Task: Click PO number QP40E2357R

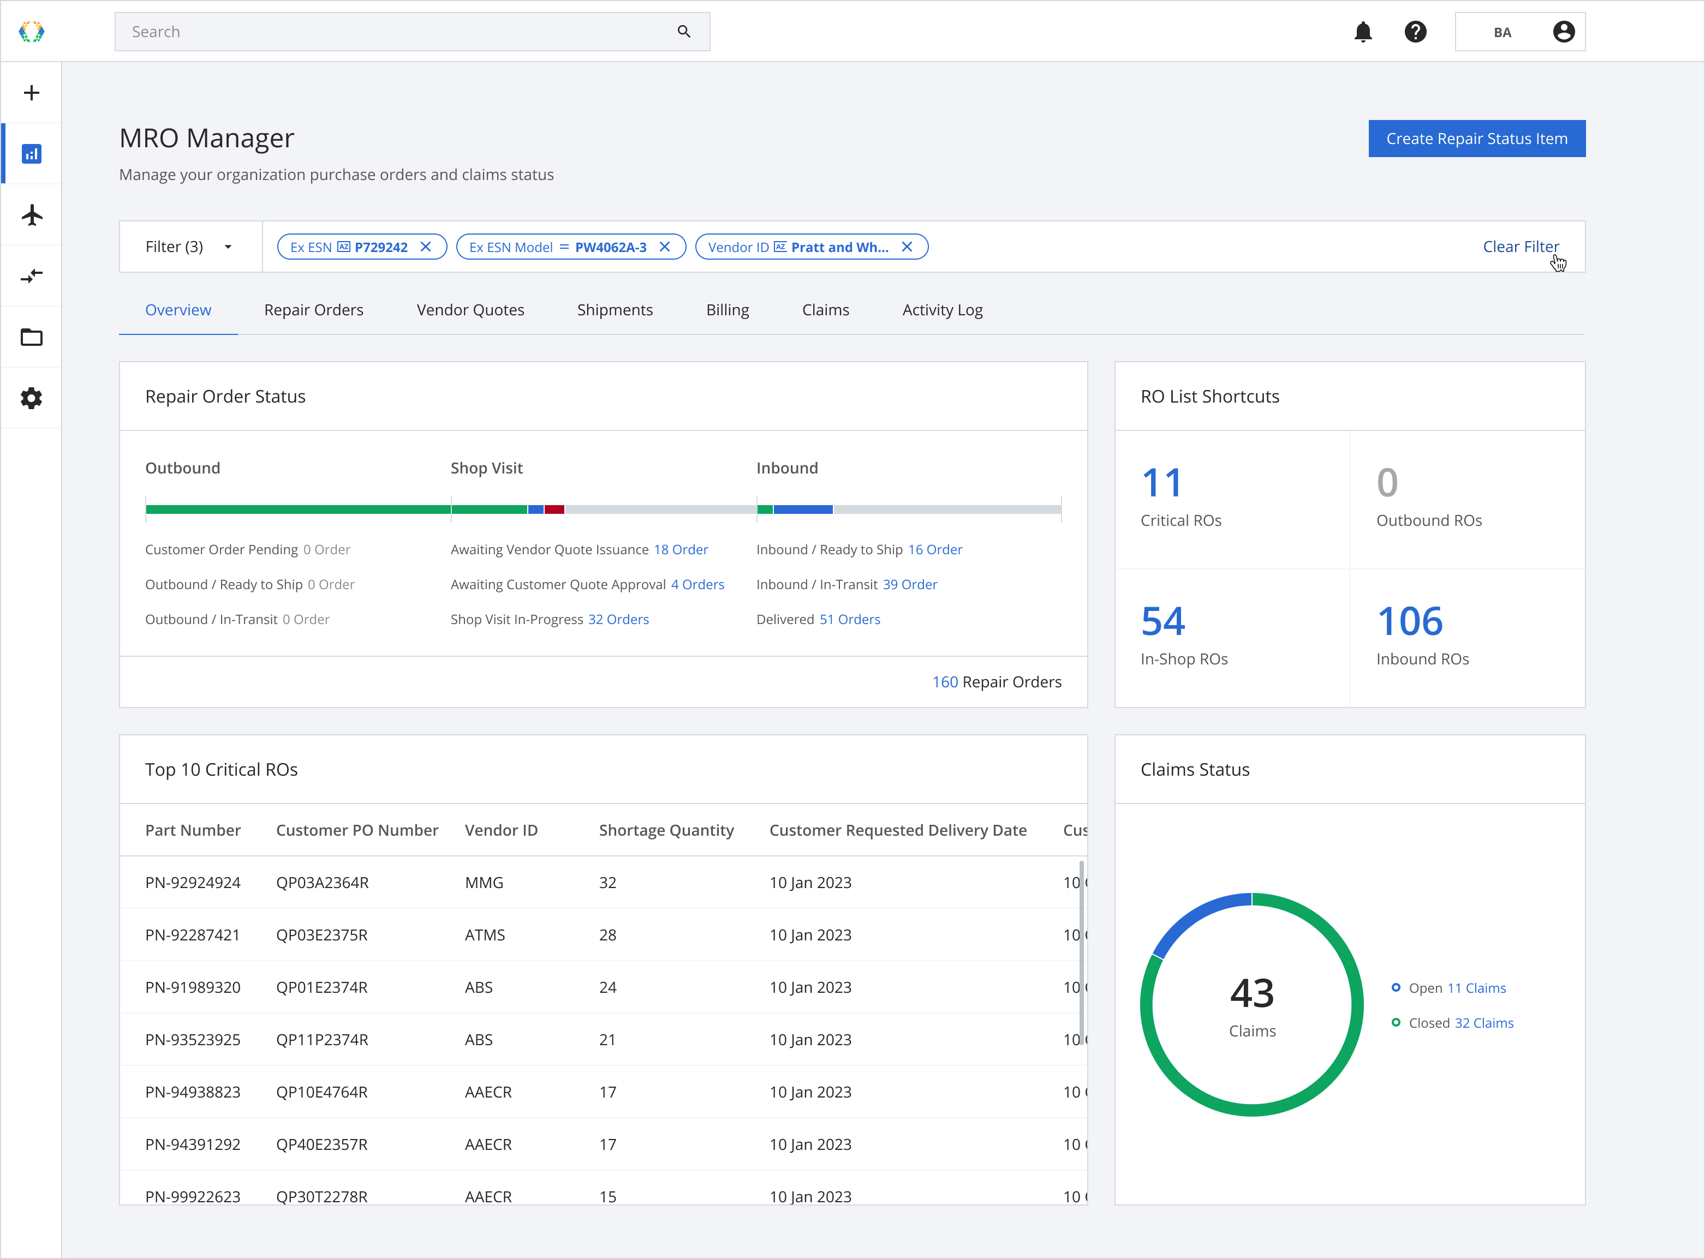Action: pos(322,1144)
